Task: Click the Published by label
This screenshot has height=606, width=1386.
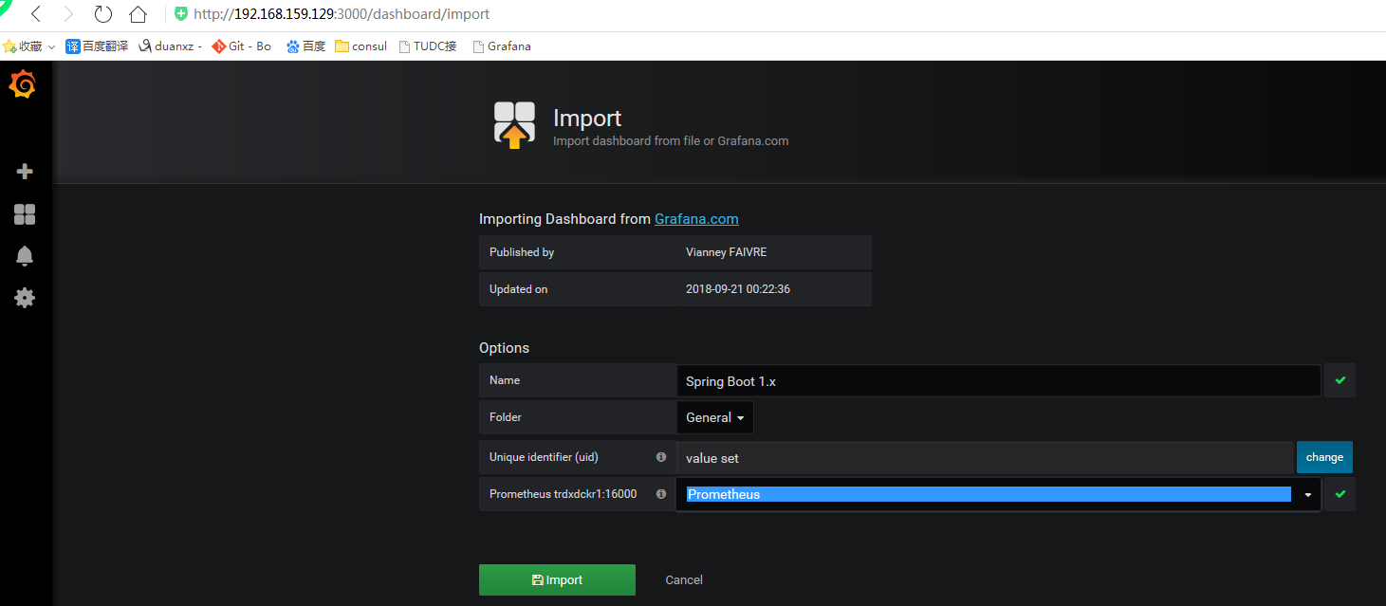Action: (522, 252)
